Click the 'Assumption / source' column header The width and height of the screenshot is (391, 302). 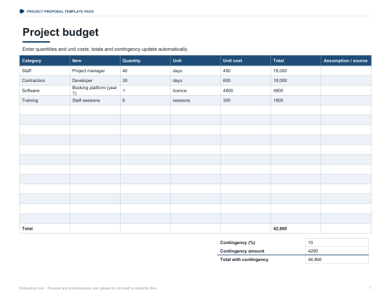click(x=346, y=61)
